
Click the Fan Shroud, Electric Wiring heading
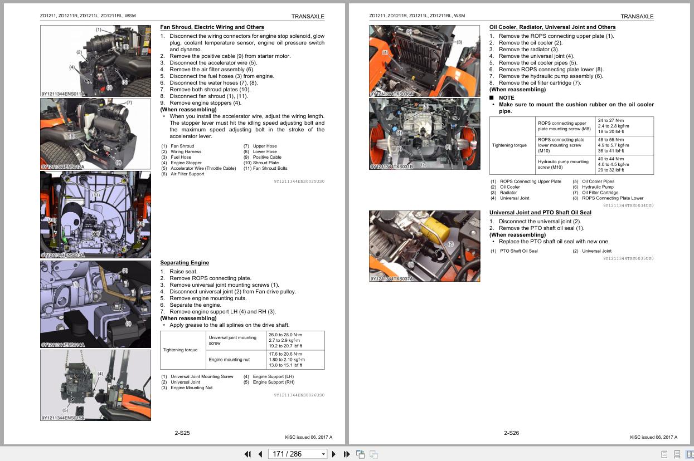click(x=212, y=27)
